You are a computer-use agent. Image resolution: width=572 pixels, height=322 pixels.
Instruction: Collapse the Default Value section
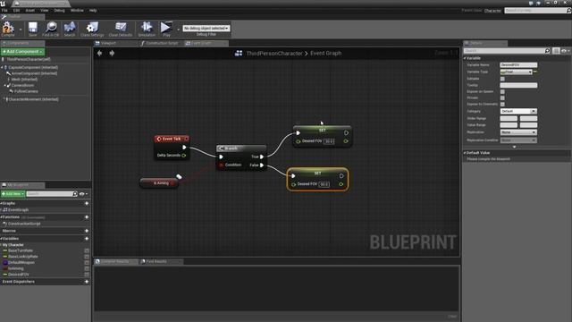pos(465,153)
